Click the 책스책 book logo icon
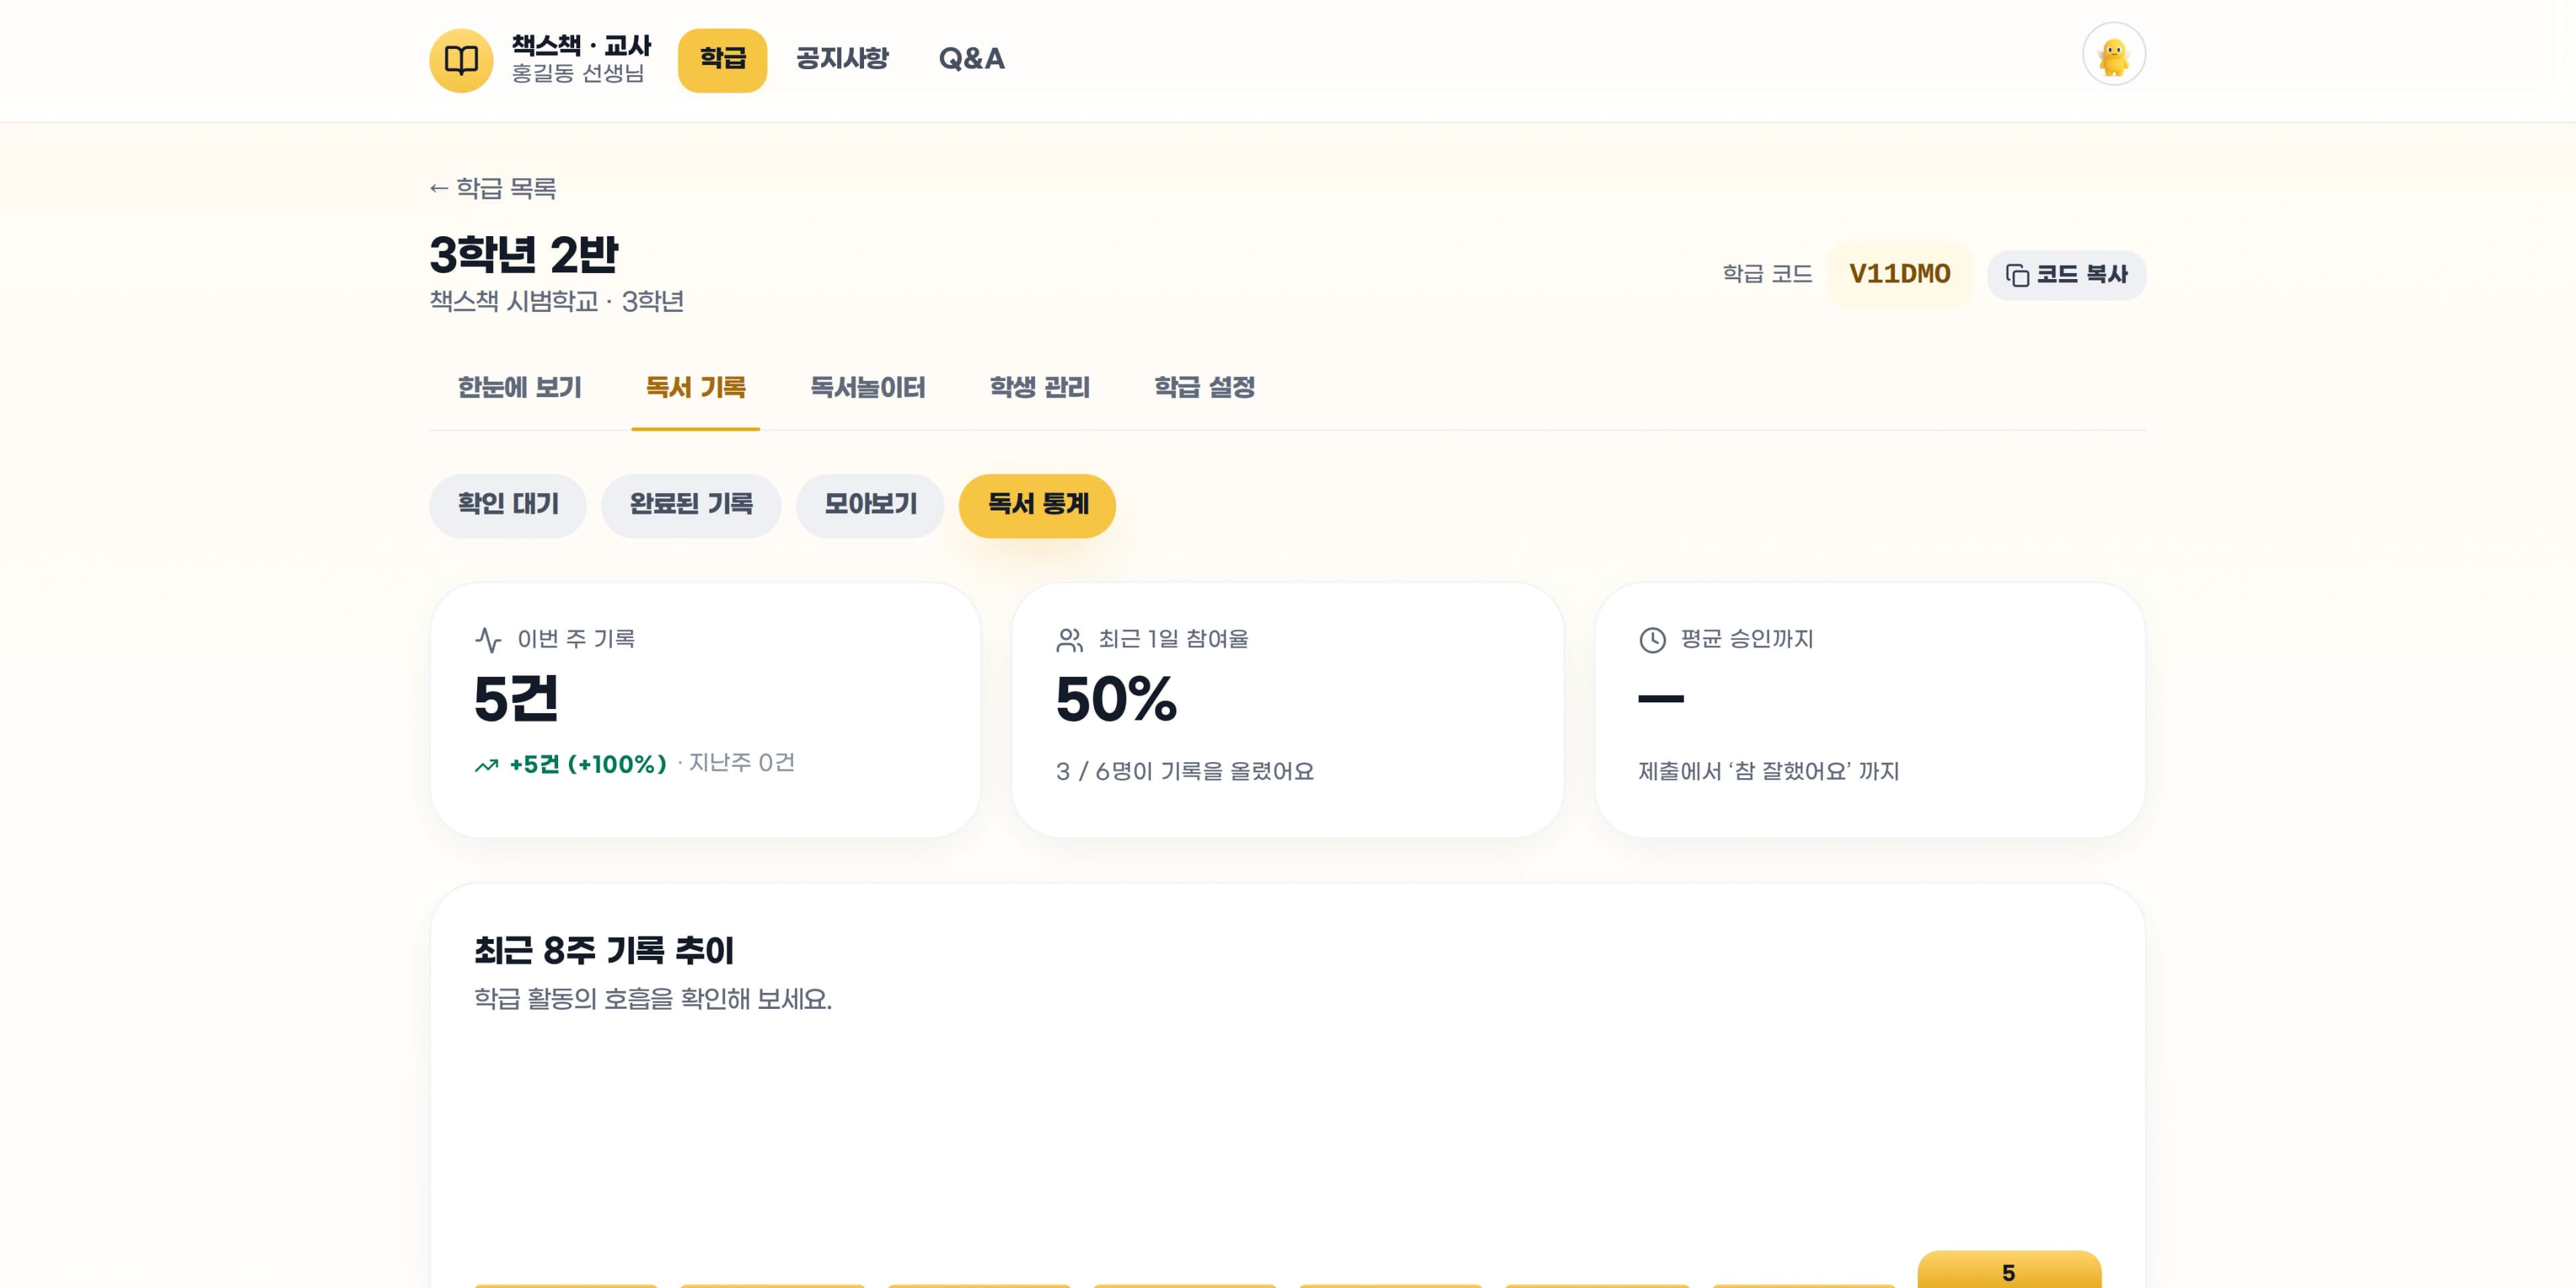The image size is (2576, 1288). tap(461, 60)
